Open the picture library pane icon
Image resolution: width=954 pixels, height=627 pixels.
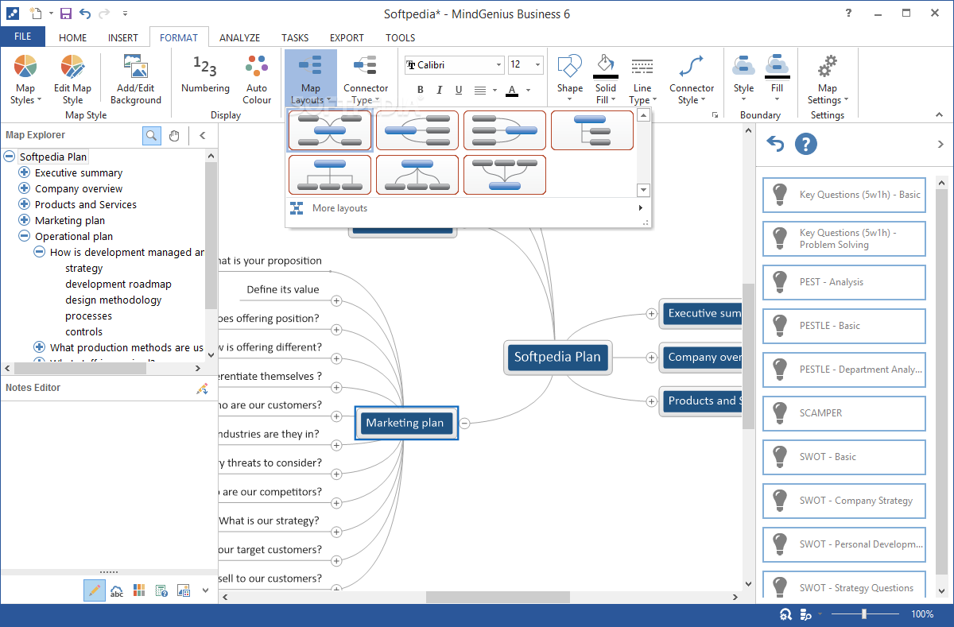pyautogui.click(x=184, y=590)
